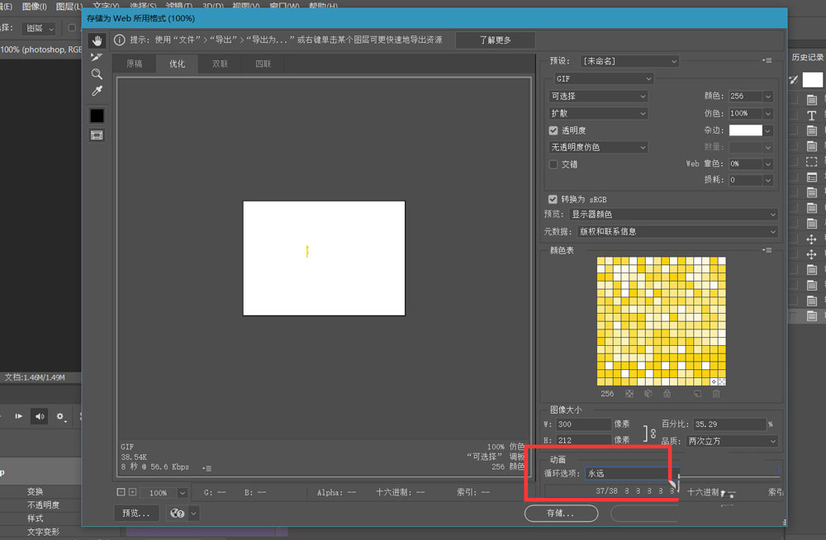Viewport: 826px width, 540px height.
Task: Open the 品质 两次立方 quality dropdown
Action: pos(731,441)
